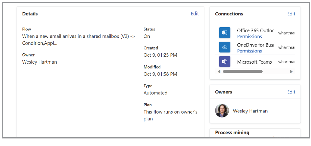Click the Office 365 Outlook connection icon
311x146 pixels.
225,33
